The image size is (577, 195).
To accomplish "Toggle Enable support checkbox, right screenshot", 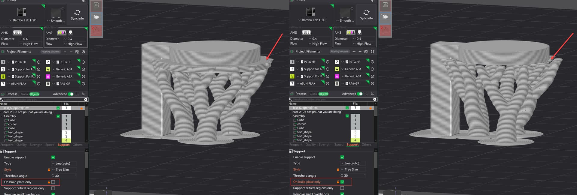I will point(342,157).
